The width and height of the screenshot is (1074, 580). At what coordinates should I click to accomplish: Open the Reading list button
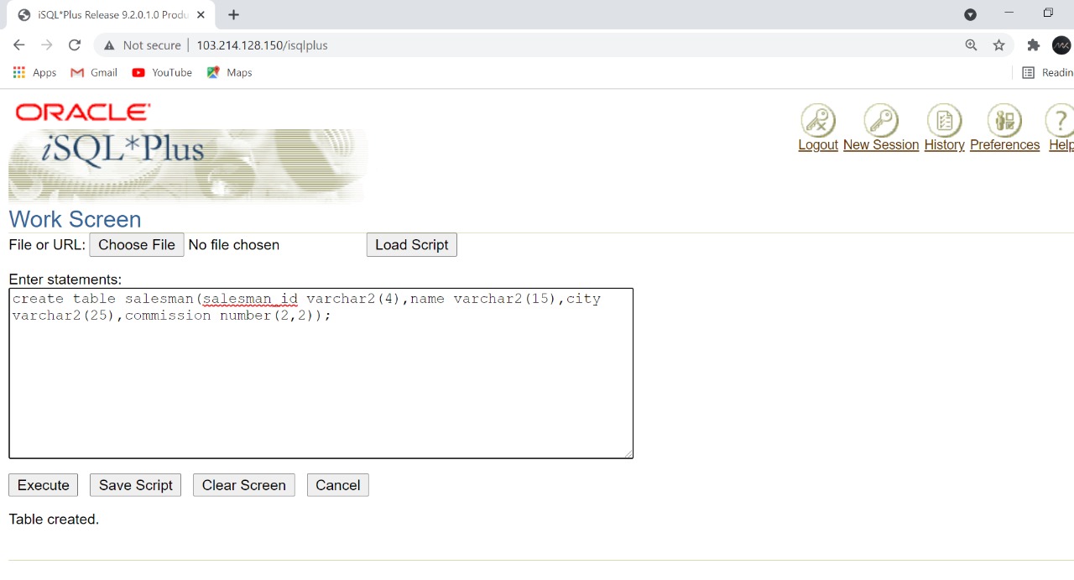click(1047, 73)
